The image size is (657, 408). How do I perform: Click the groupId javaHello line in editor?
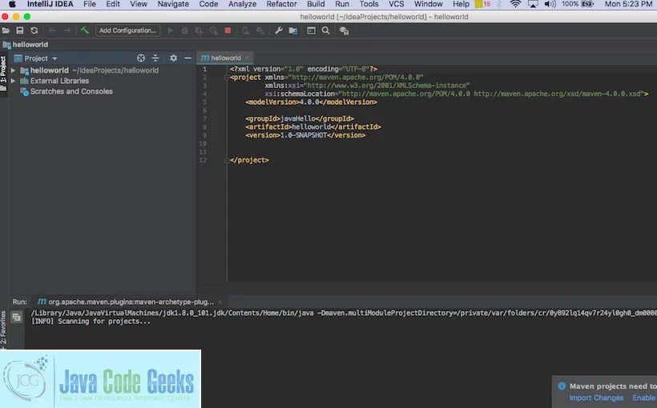tap(300, 119)
